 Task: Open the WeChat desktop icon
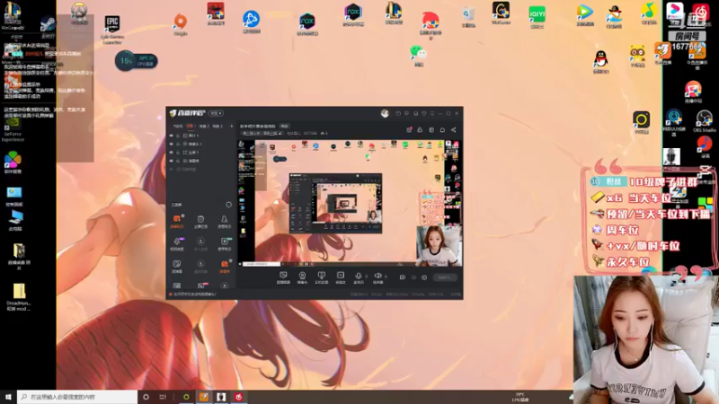point(418,56)
